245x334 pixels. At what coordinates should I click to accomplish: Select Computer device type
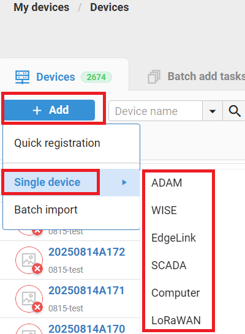click(176, 293)
